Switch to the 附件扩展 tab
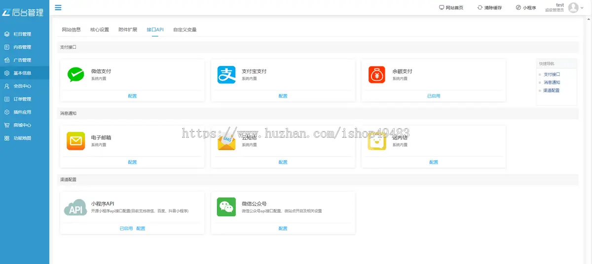The width and height of the screenshot is (592, 264). click(128, 30)
